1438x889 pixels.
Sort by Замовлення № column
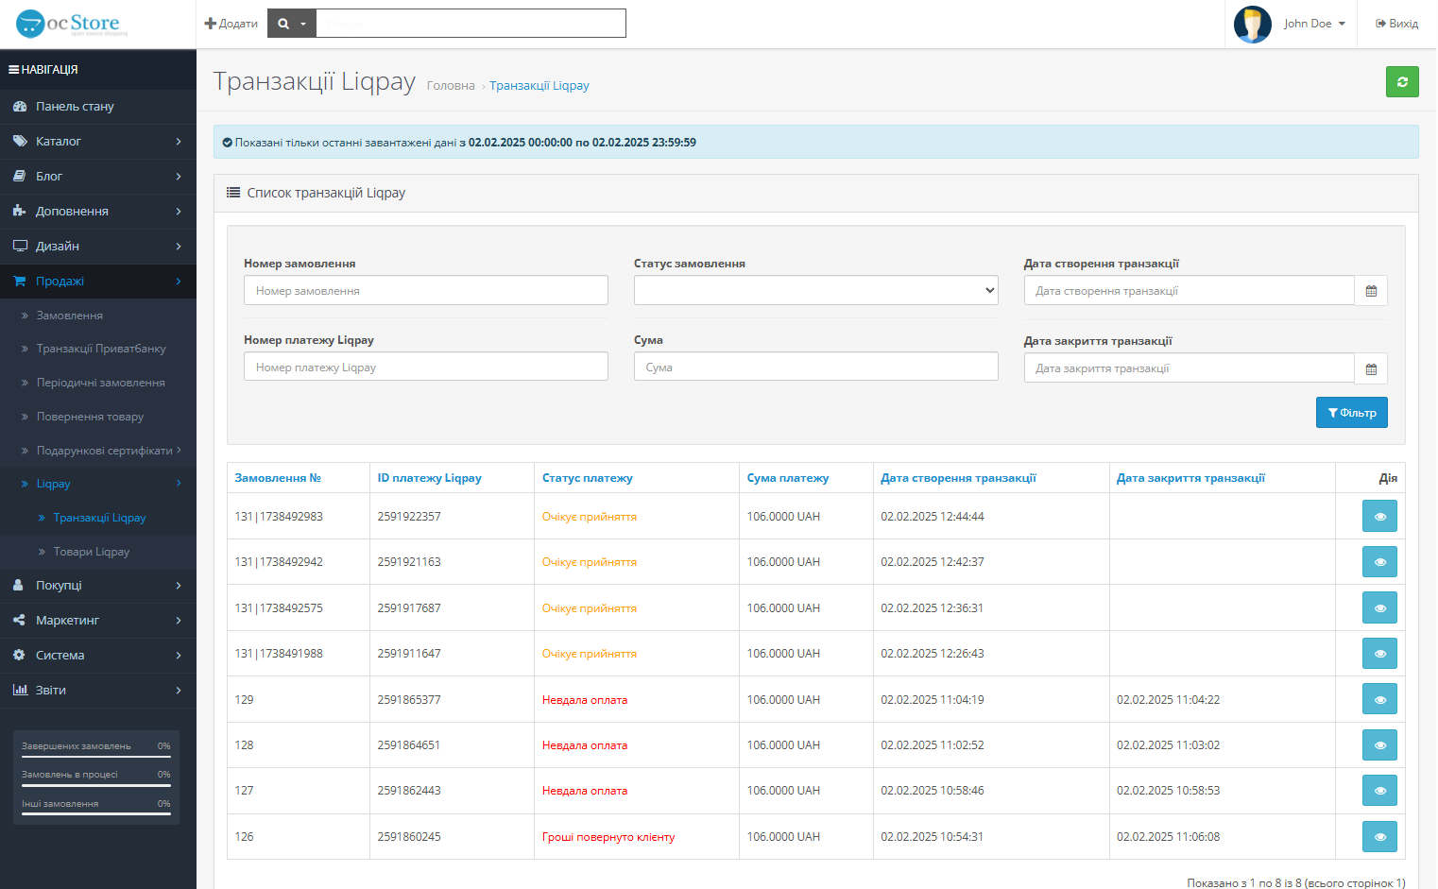278,478
